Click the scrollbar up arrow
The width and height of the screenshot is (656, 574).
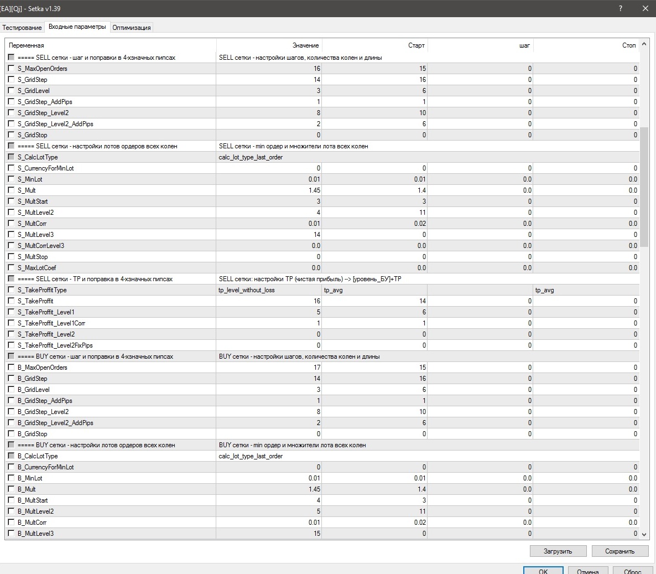[x=644, y=44]
